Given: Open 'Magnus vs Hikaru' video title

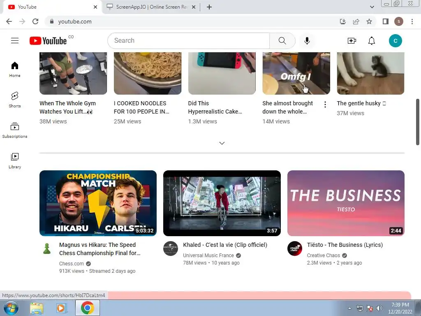Looking at the screenshot, I should pyautogui.click(x=99, y=249).
